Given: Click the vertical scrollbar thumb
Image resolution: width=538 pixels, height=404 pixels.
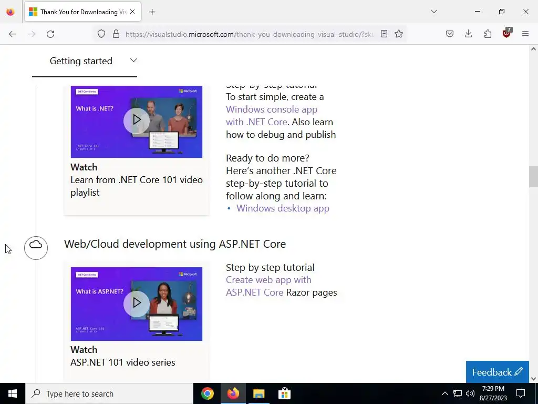Looking at the screenshot, I should point(533,177).
